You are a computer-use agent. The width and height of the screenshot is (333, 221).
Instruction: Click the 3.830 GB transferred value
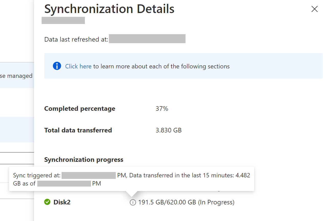[x=168, y=130]
